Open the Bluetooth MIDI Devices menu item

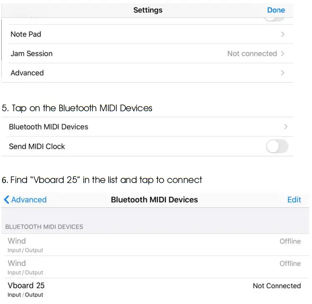coord(49,127)
